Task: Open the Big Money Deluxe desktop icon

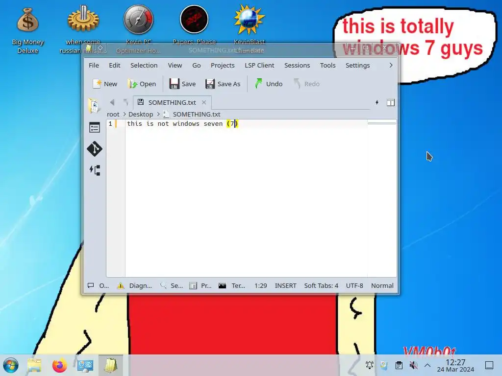Action: click(x=28, y=30)
